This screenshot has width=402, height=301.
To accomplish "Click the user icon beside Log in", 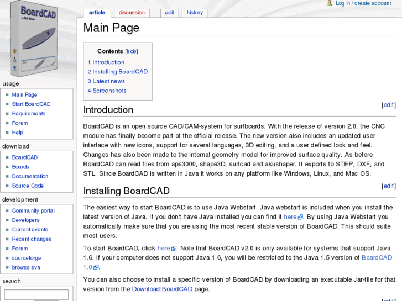I will coord(330,3).
